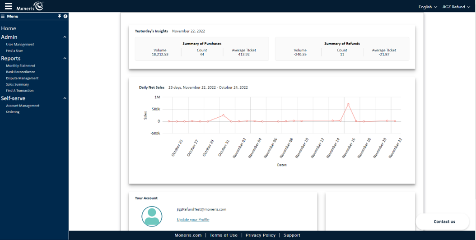476x240 pixels.
Task: Click the hamburger menu icon in header
Action: (8, 6)
